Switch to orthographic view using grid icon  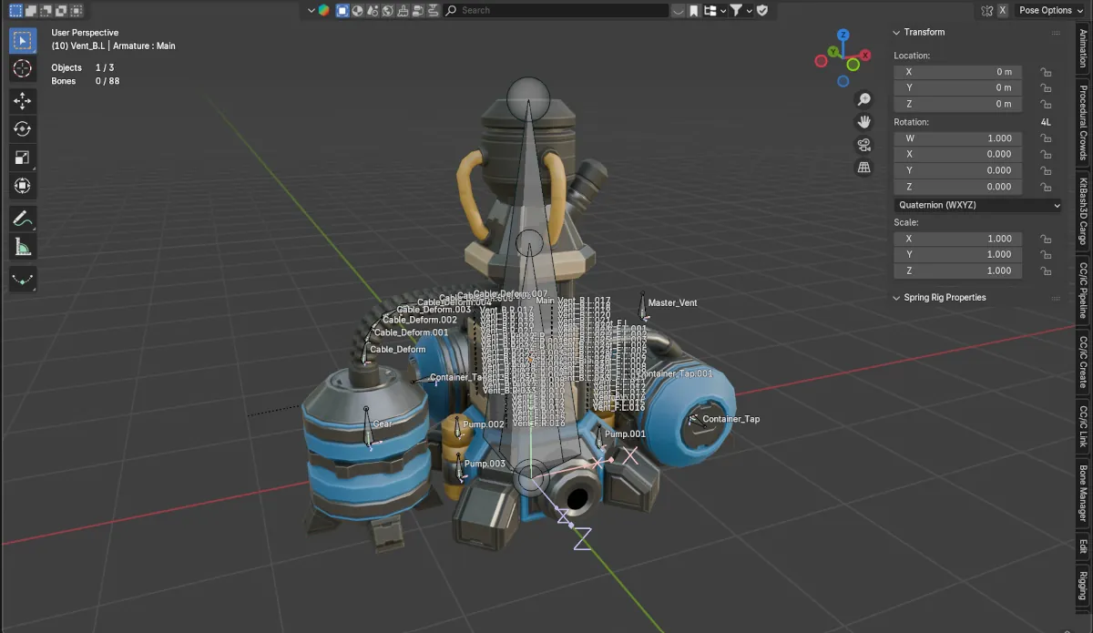tap(863, 168)
